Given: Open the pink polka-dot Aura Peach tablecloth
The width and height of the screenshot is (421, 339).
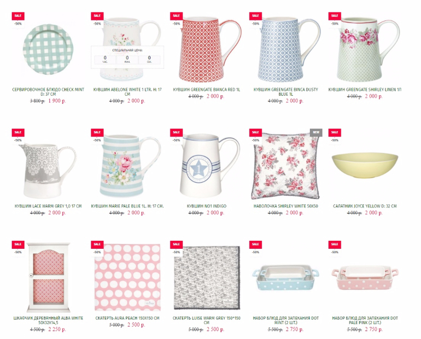Looking at the screenshot, I should 127,277.
